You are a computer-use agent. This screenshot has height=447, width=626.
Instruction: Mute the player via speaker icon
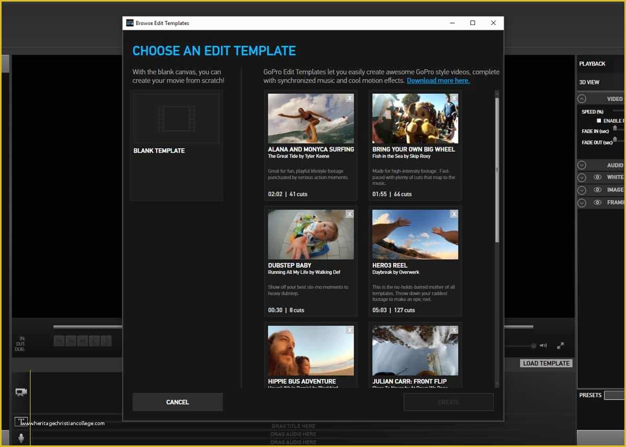[543, 345]
